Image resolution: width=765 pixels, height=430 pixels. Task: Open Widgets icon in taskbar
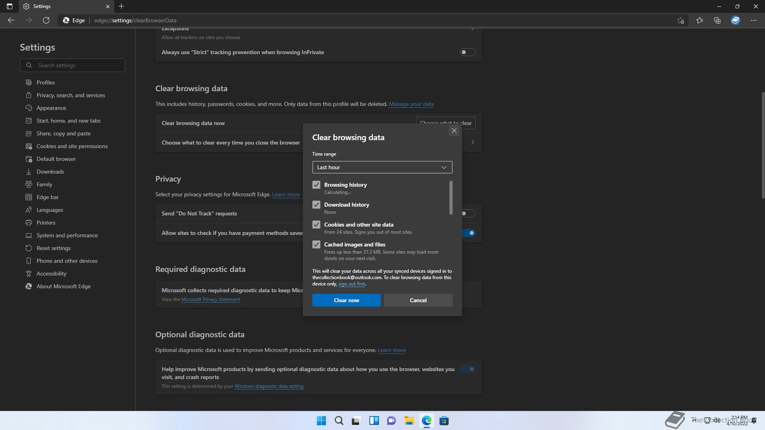coord(374,420)
